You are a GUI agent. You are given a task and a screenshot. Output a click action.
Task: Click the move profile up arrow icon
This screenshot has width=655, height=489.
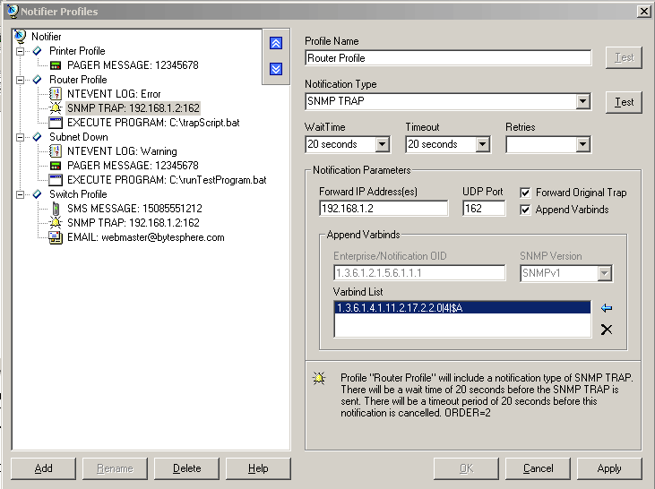(276, 43)
